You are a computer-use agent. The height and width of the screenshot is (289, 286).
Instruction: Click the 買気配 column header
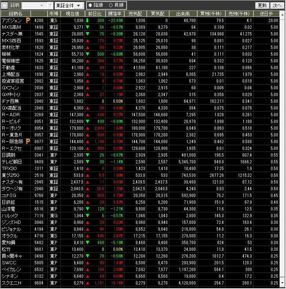coord(158,13)
